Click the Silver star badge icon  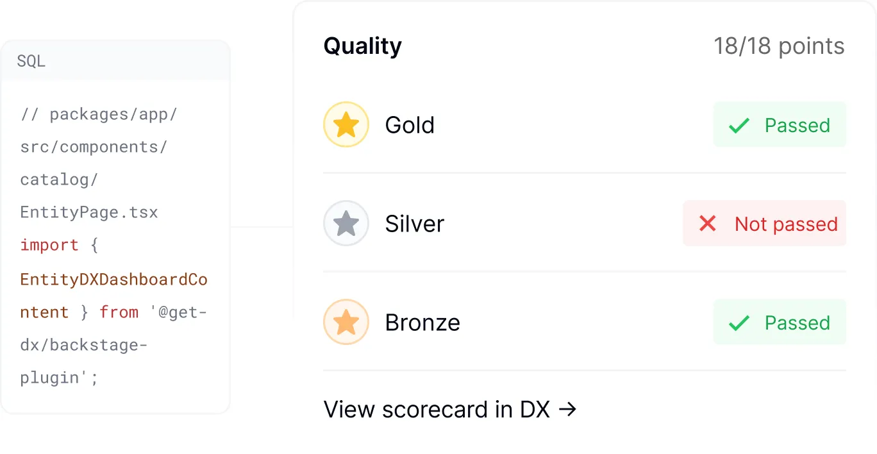point(346,224)
